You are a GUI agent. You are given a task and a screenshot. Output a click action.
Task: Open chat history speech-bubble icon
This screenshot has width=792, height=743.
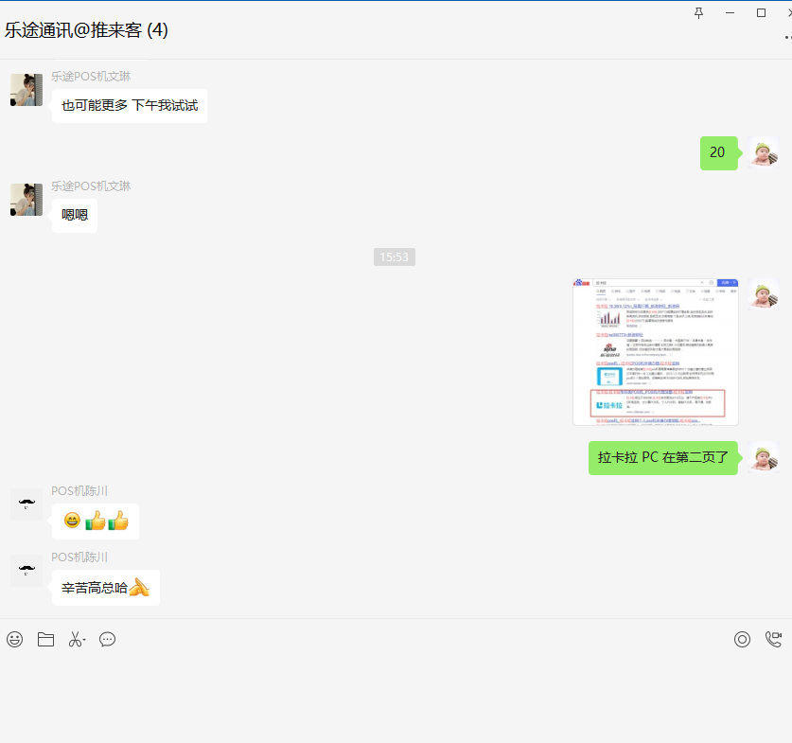click(108, 640)
